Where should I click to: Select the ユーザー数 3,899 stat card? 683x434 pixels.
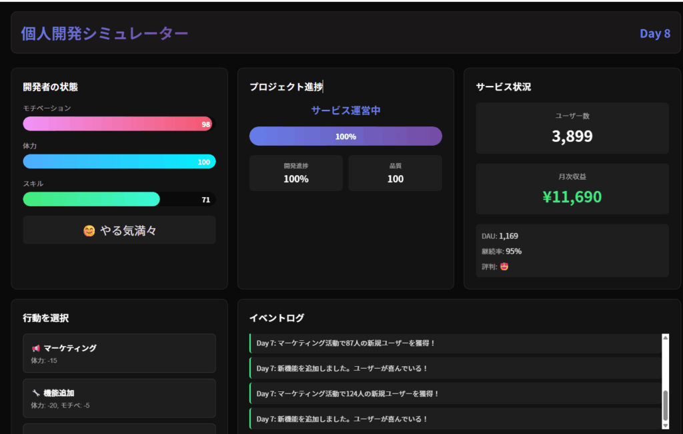click(x=572, y=128)
